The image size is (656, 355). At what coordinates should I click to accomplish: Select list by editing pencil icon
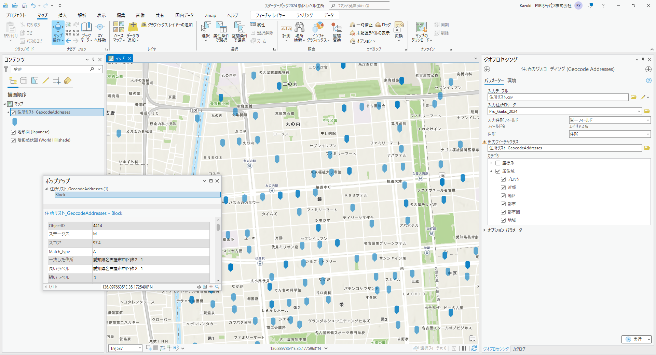pyautogui.click(x=46, y=80)
